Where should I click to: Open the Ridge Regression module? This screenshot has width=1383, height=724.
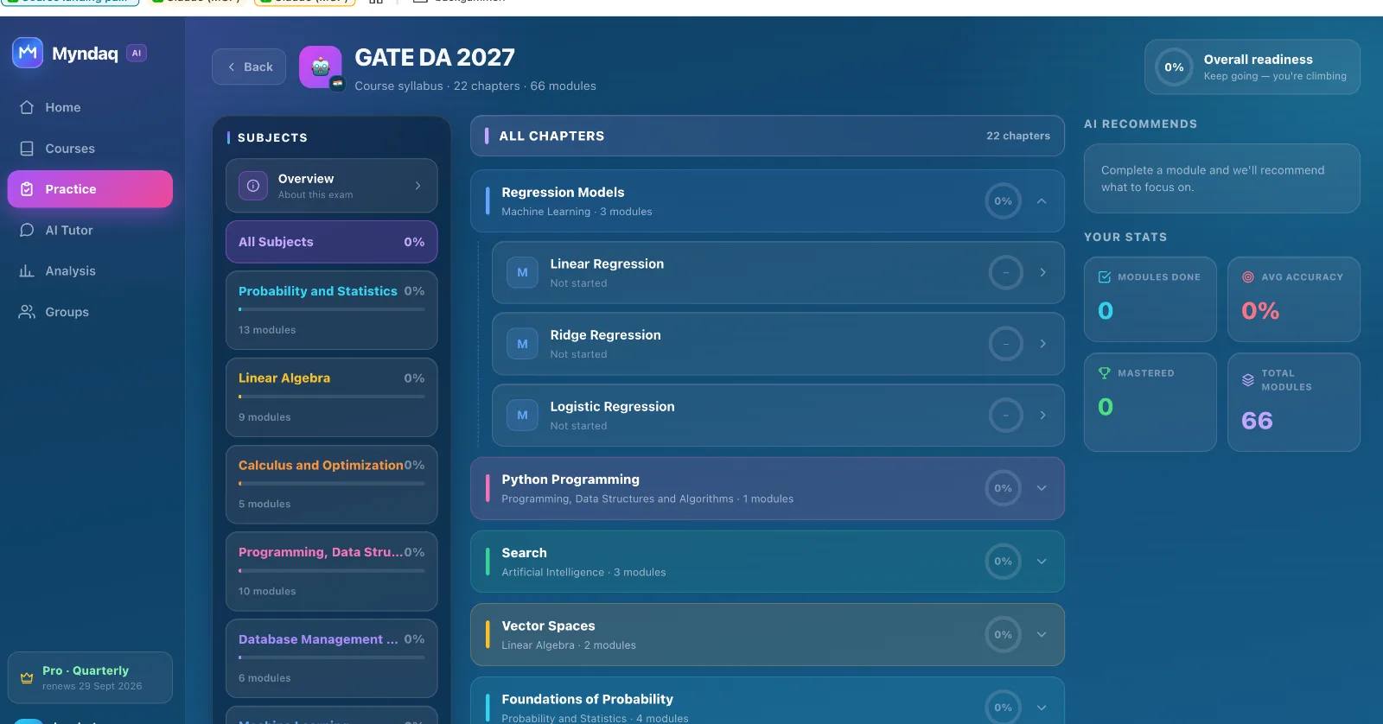pos(778,344)
